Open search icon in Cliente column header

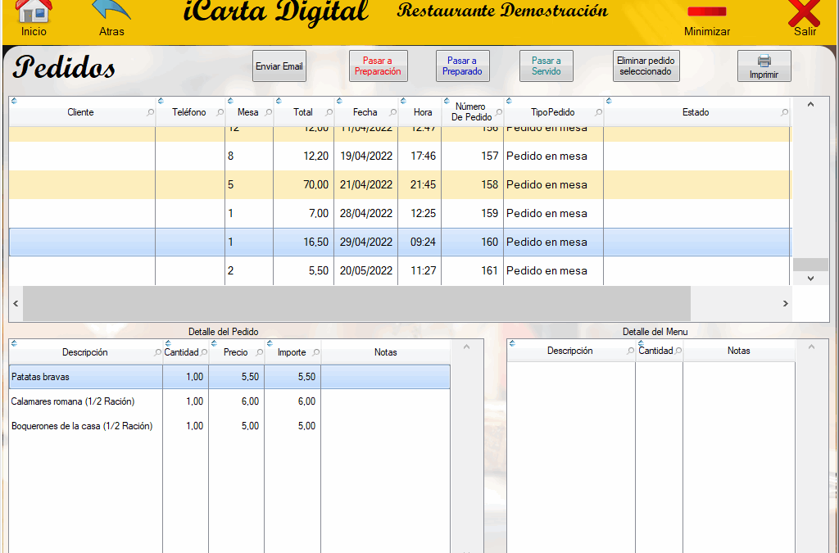pos(151,112)
